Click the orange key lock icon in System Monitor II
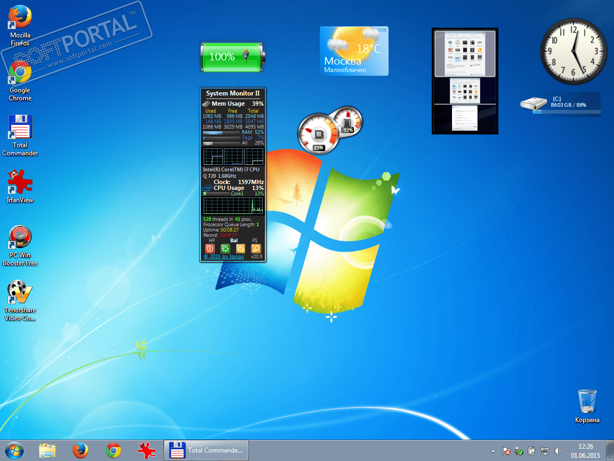This screenshot has width=614, height=461. coord(256,249)
